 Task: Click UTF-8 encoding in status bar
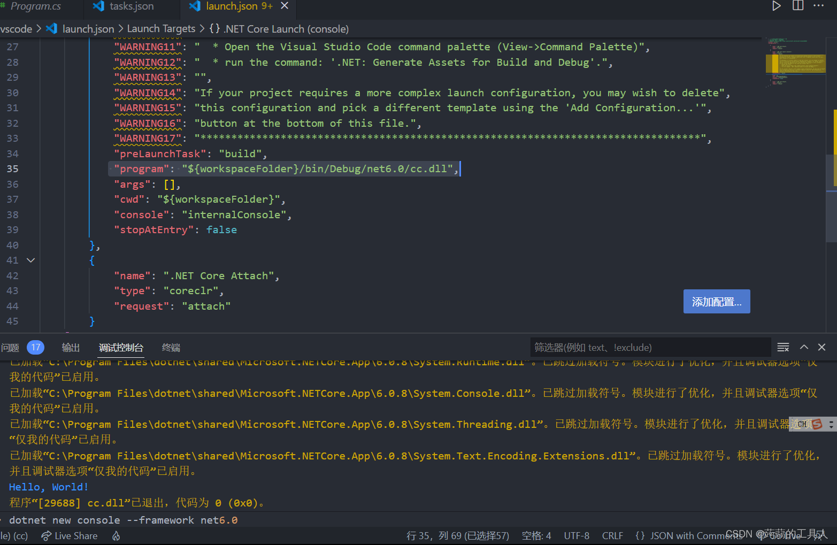[x=577, y=536]
